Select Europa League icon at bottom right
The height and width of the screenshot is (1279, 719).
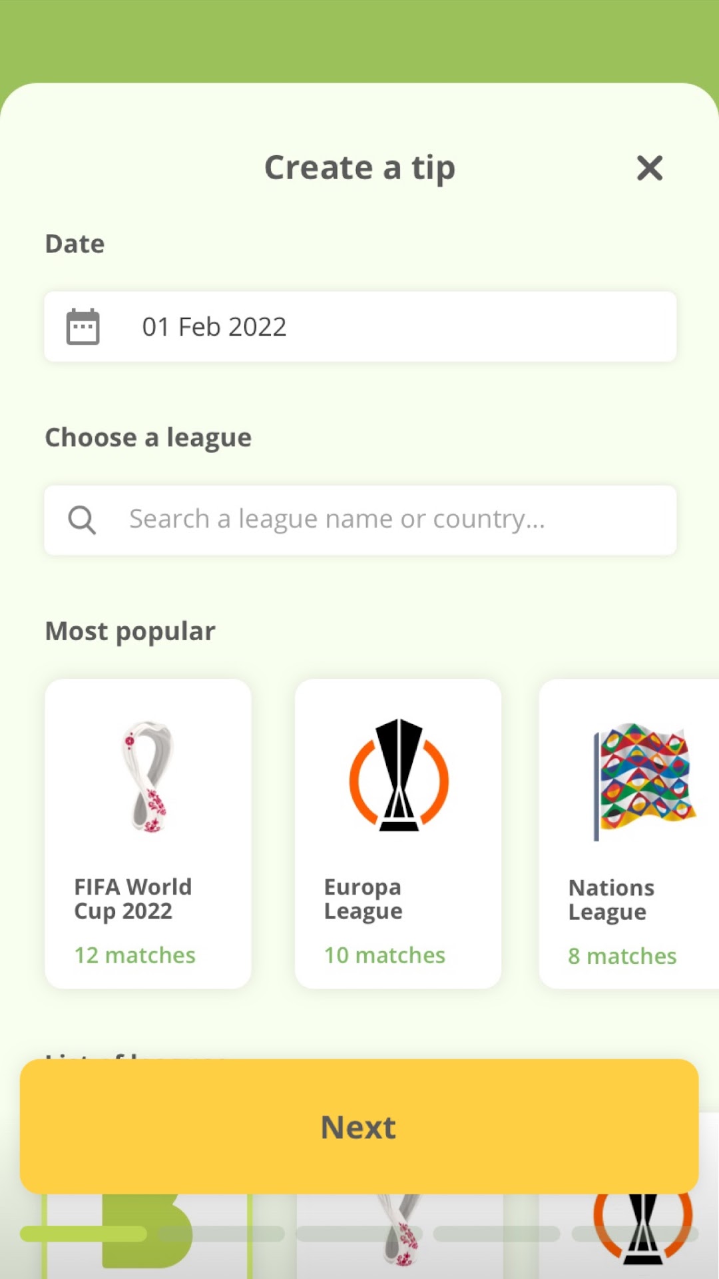[x=643, y=1229]
